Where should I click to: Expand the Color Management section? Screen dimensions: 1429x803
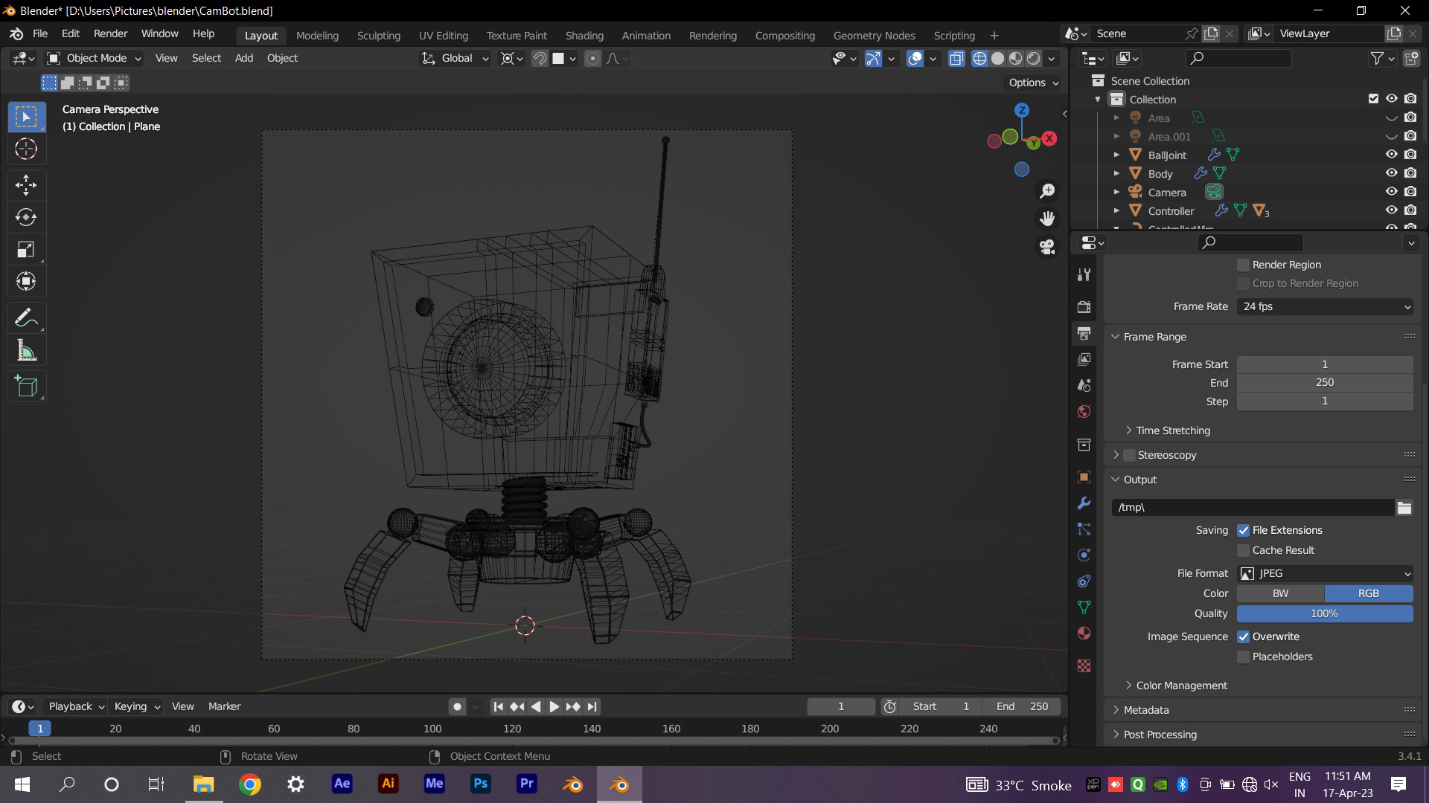[1181, 686]
